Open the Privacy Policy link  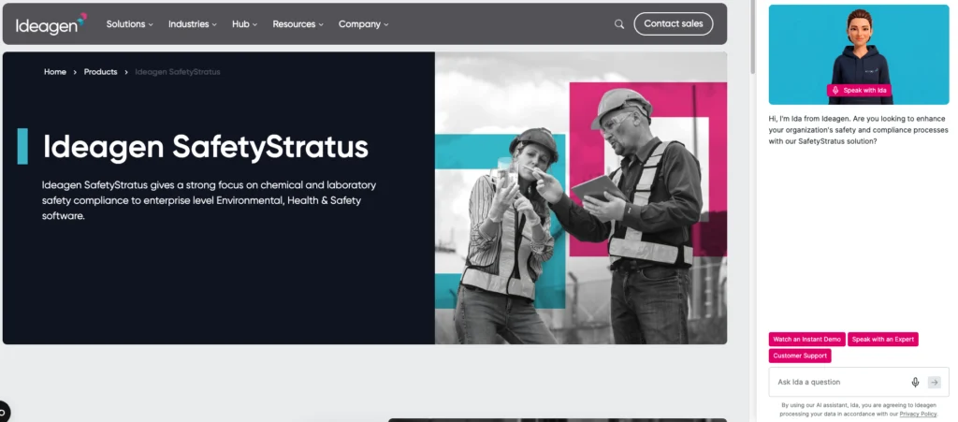pyautogui.click(x=918, y=415)
